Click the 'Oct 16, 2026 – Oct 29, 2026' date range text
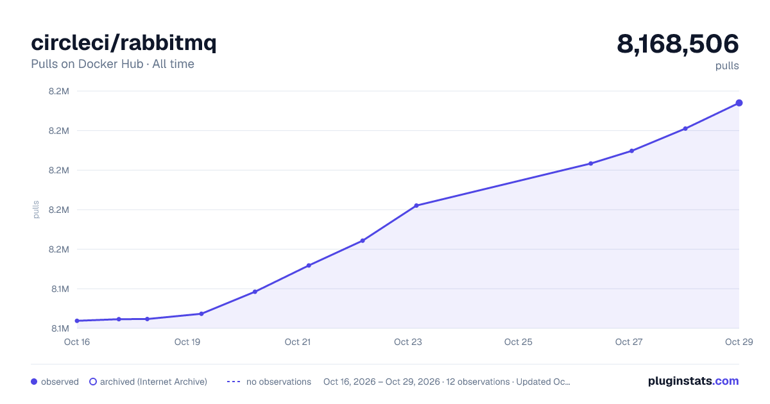This screenshot has height=404, width=770. (x=382, y=382)
